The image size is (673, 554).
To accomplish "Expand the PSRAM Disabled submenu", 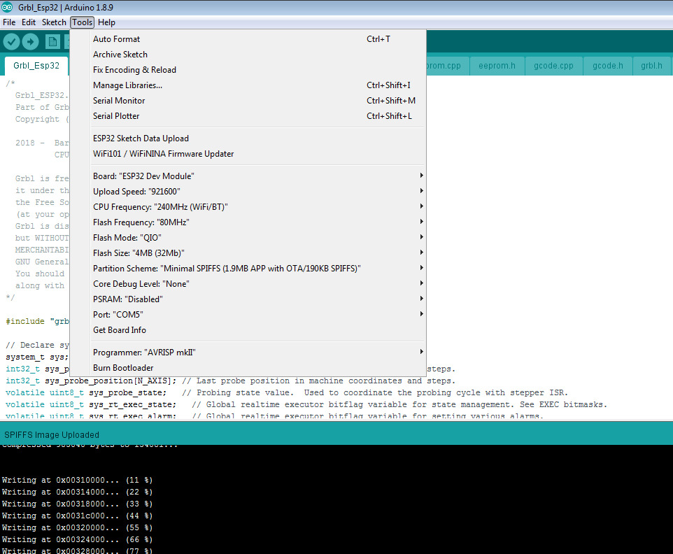I will tap(248, 299).
